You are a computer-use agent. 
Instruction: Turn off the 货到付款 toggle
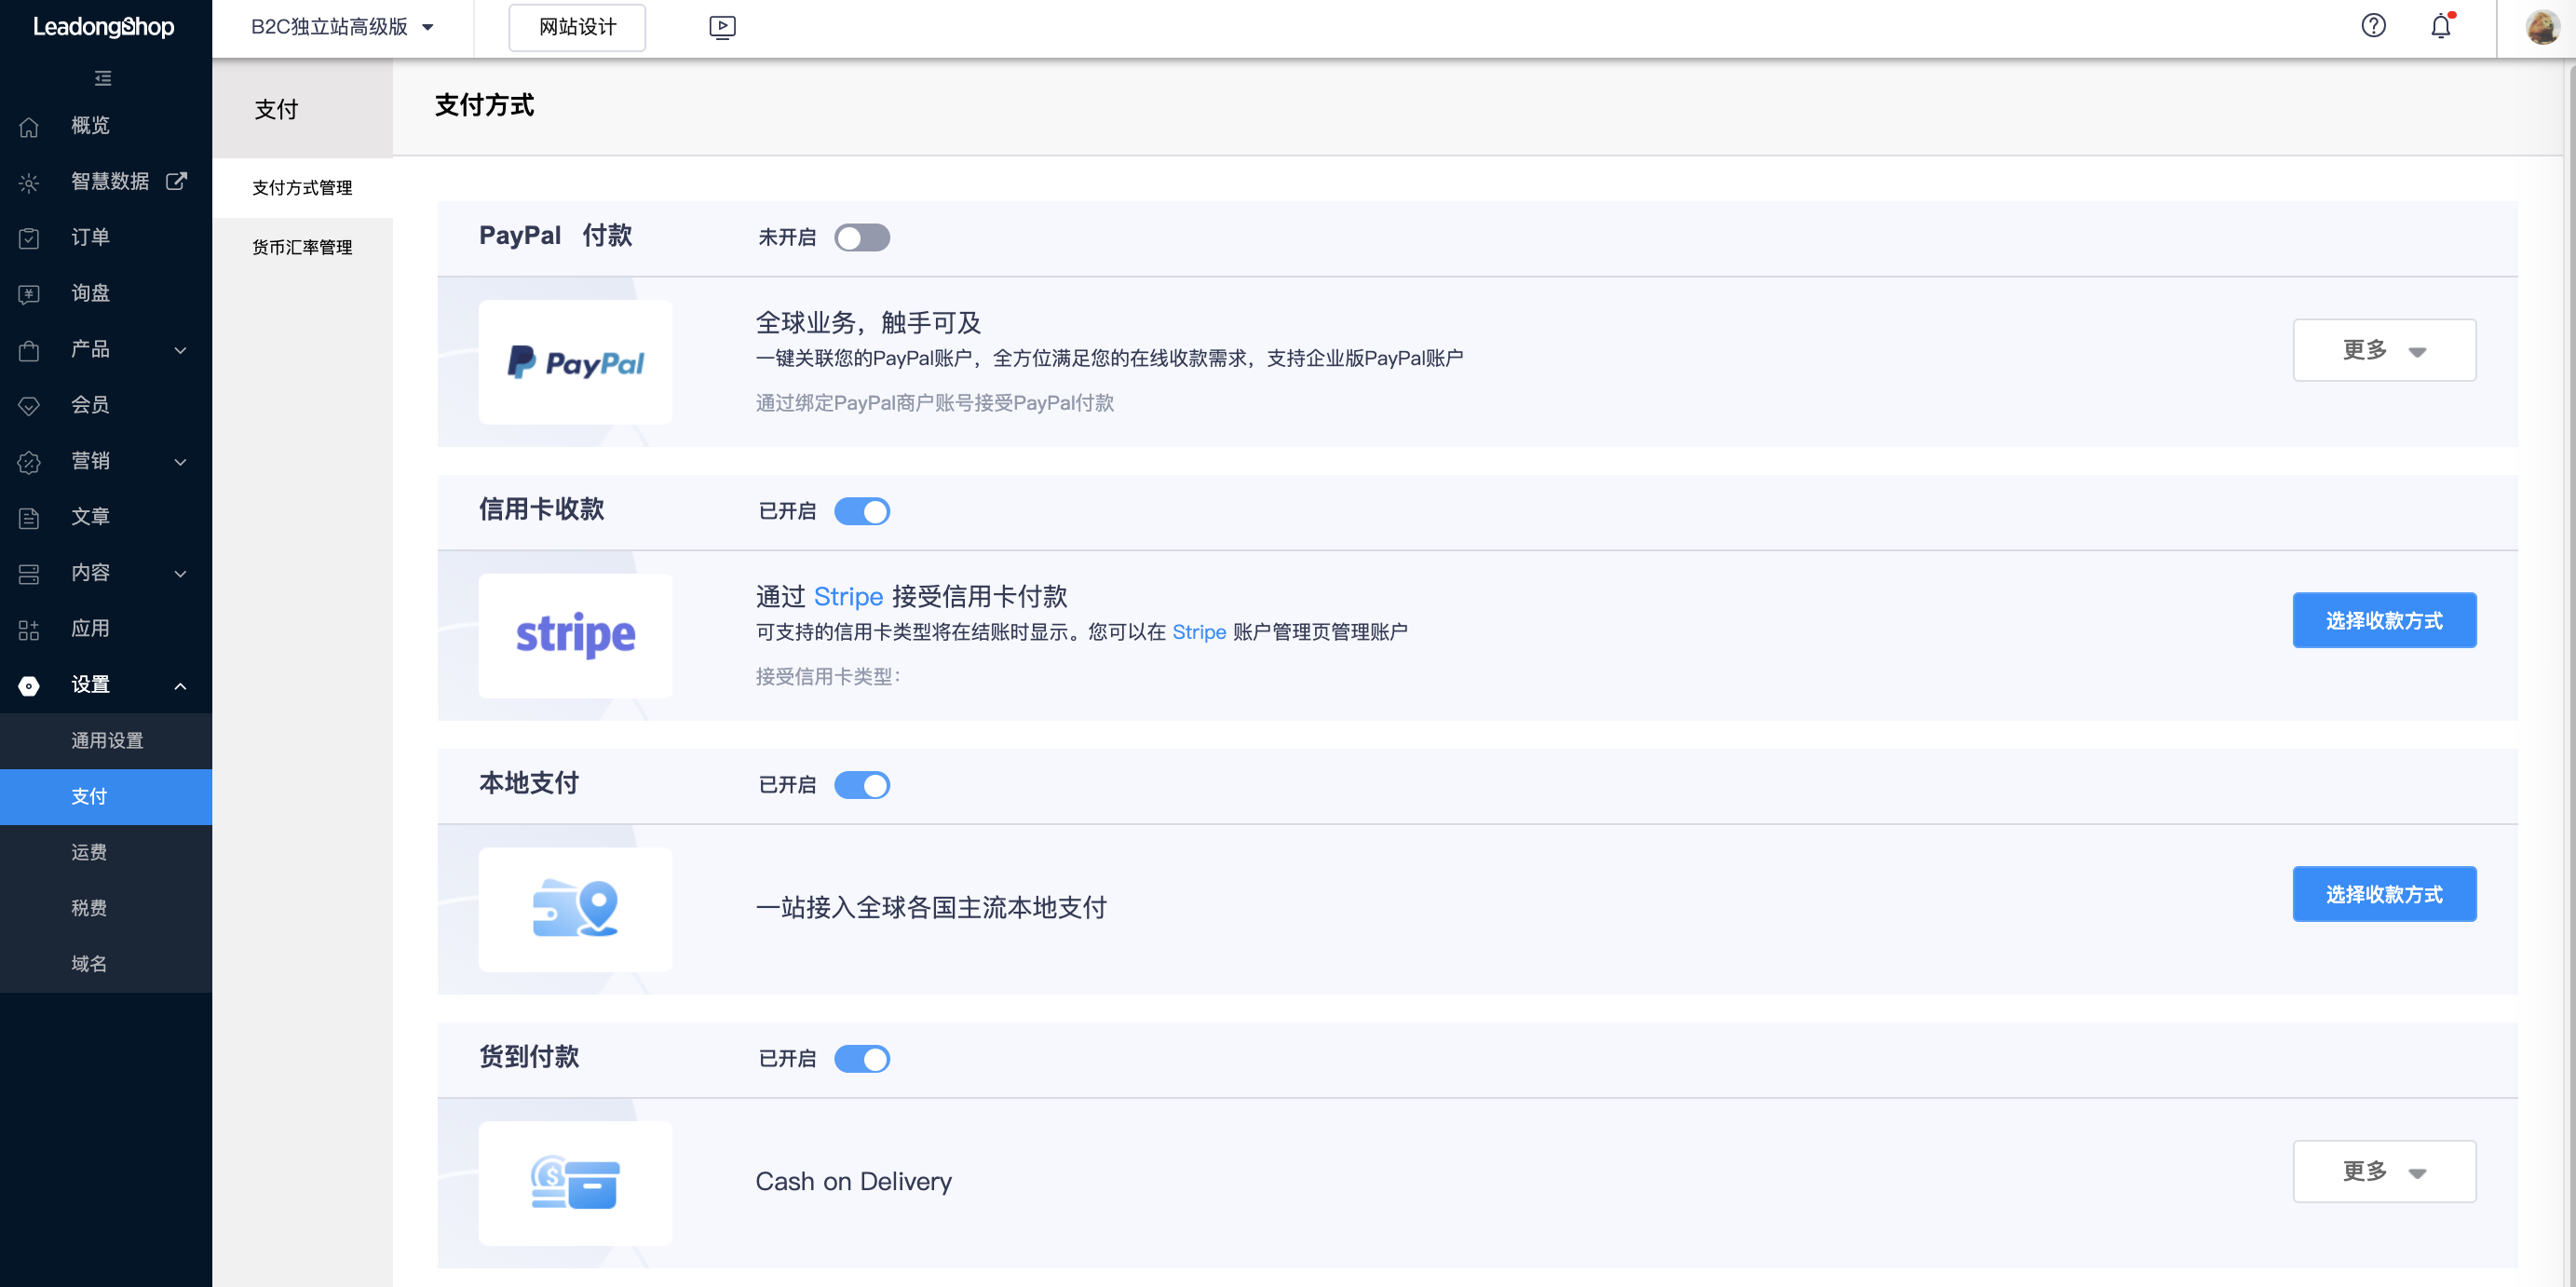862,1058
